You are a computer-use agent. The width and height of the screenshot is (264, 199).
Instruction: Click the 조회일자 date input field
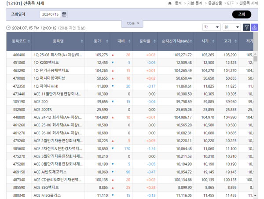(50, 15)
